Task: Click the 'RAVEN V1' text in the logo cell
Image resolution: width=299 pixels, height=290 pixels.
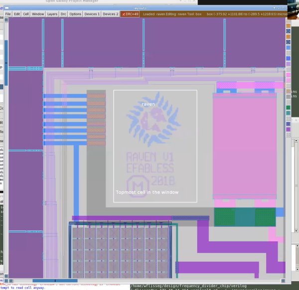Action: point(150,157)
